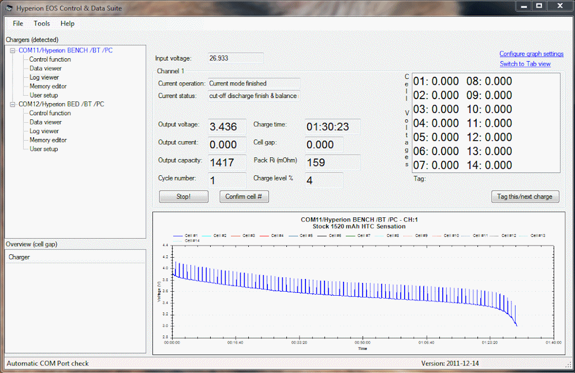Open Data viewer under COM11 charger
The image size is (575, 373).
[45, 69]
